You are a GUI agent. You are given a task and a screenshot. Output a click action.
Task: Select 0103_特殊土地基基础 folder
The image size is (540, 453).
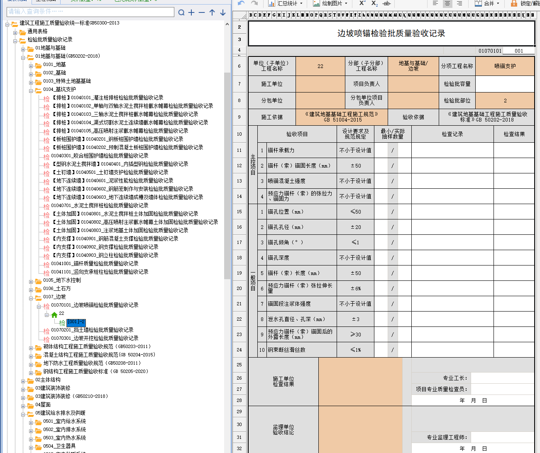click(67, 81)
